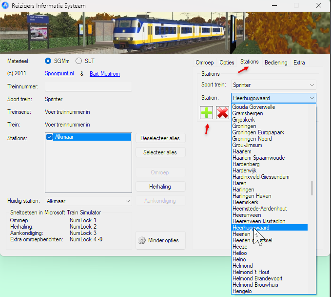The image size is (331, 297).
Task: Choose Groningen Noord from the list
Action: click(270, 139)
